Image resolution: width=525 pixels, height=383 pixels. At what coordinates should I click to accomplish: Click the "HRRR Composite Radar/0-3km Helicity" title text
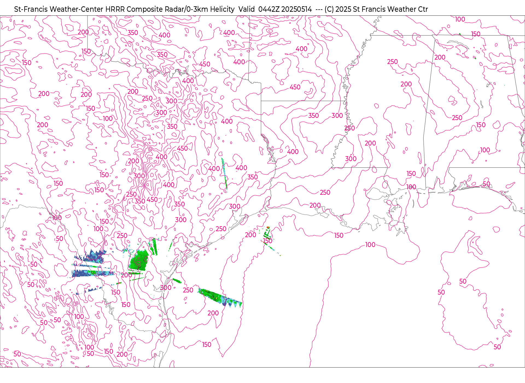click(170, 9)
